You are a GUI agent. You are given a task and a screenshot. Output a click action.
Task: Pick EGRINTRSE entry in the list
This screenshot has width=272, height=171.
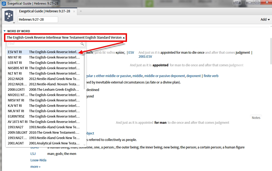[44, 116]
